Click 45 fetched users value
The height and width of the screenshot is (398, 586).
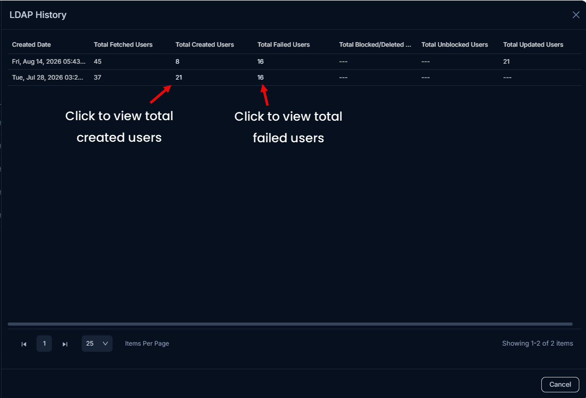click(98, 62)
